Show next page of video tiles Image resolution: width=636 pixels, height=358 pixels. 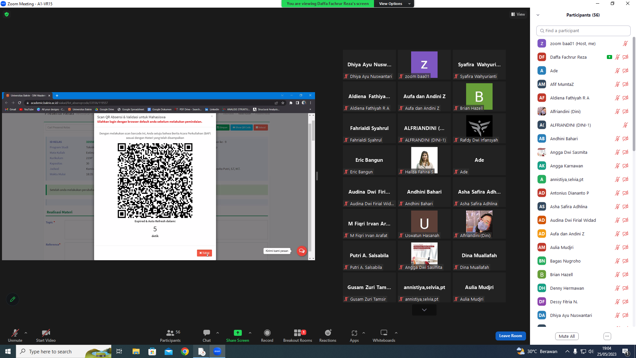(x=424, y=310)
